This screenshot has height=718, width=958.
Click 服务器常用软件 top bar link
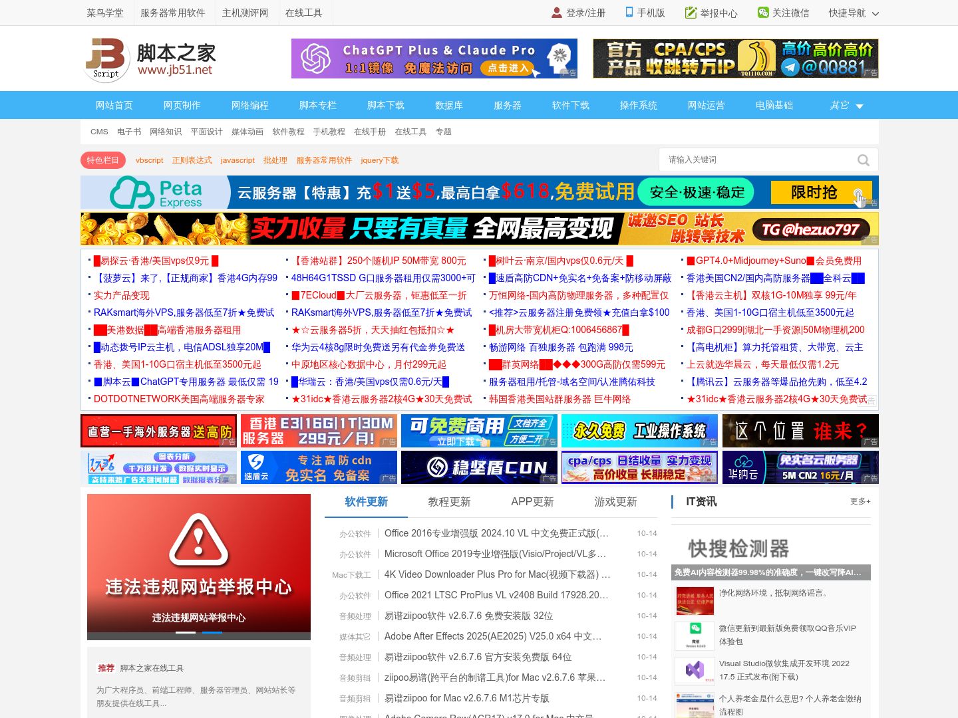pos(172,13)
